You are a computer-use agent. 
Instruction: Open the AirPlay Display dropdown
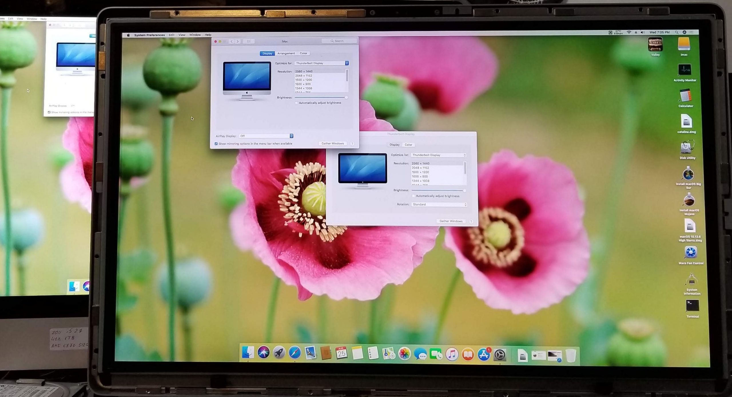pyautogui.click(x=266, y=136)
